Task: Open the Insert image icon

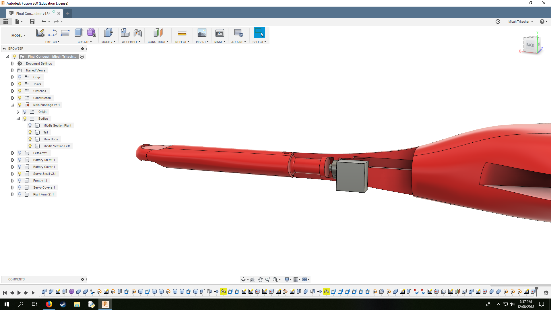Action: 202,33
